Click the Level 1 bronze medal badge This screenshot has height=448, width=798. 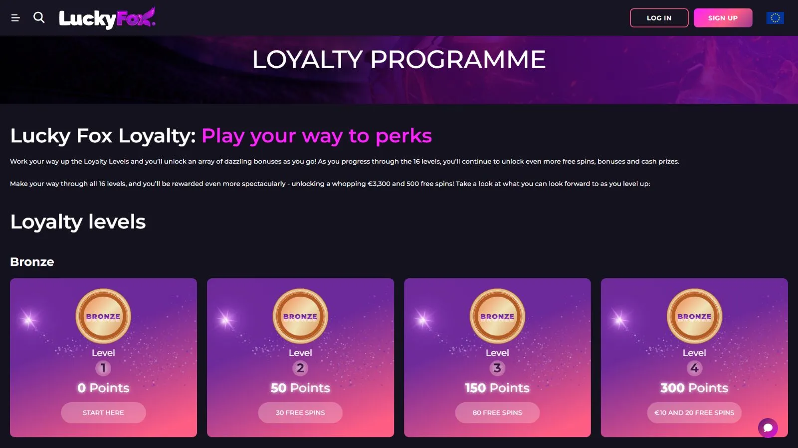pos(103,316)
